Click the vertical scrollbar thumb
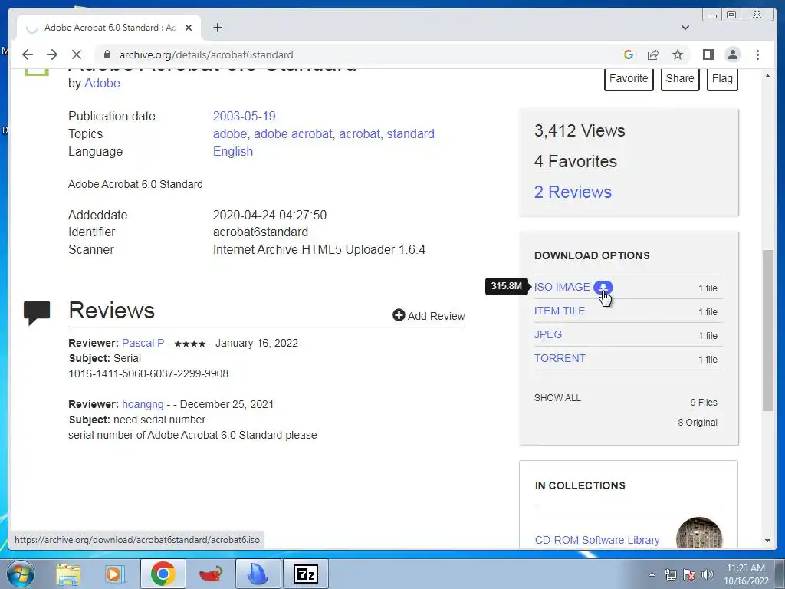Viewport: 785px width, 589px height. [x=767, y=331]
